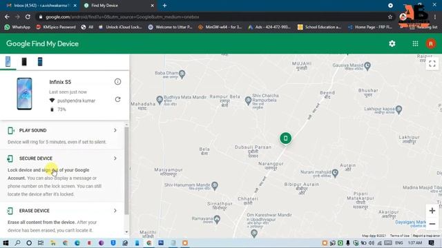Click the Google Find My Device title
This screenshot has width=442, height=248.
[x=42, y=44]
